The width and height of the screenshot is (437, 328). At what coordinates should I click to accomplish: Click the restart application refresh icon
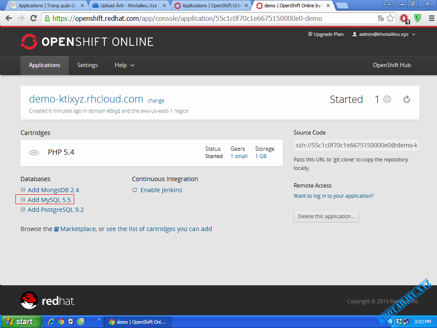[x=407, y=100]
